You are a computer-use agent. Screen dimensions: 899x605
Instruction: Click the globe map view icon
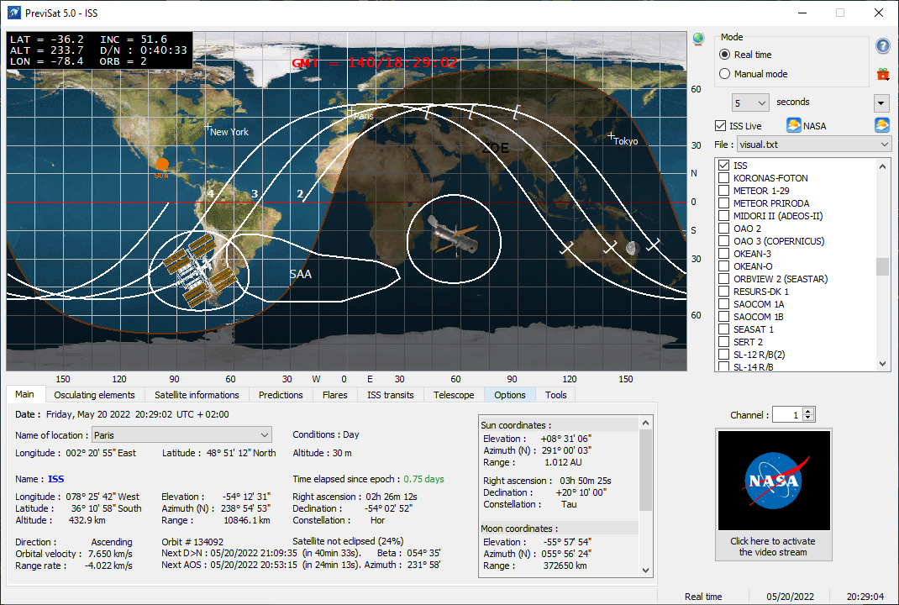(697, 39)
